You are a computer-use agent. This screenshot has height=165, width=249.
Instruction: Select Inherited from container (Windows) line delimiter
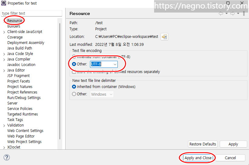coord(74,87)
